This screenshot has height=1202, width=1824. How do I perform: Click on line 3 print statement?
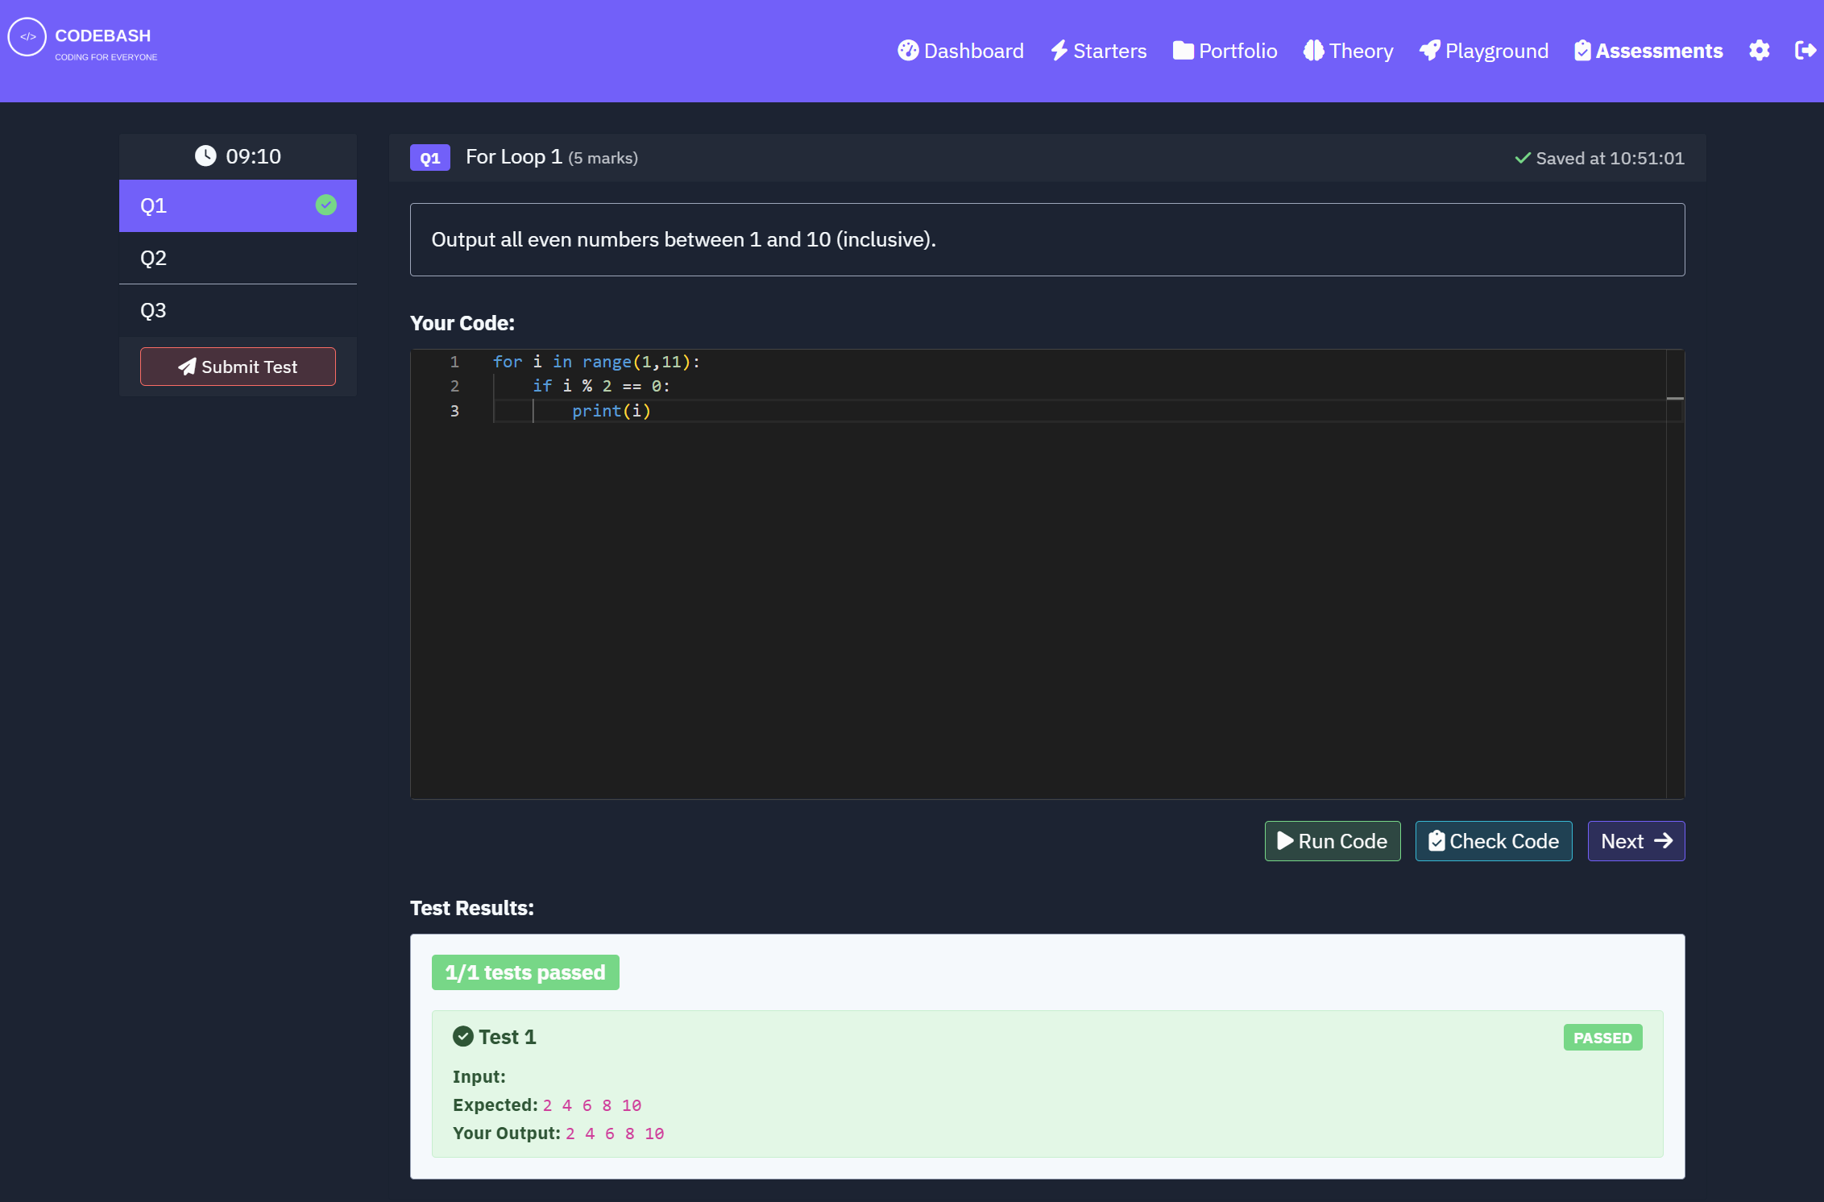click(611, 411)
